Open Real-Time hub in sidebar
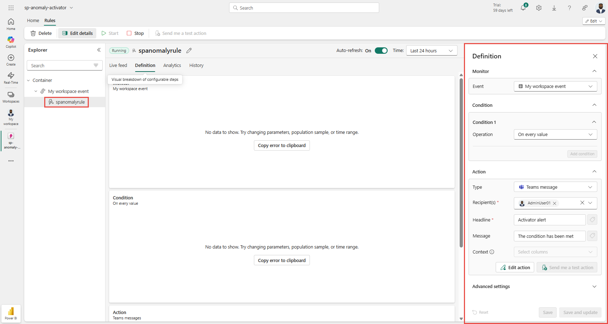The height and width of the screenshot is (324, 608). pyautogui.click(x=11, y=78)
